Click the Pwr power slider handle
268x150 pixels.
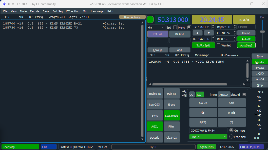(x=262, y=32)
